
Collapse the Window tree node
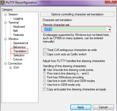pos(5,39)
